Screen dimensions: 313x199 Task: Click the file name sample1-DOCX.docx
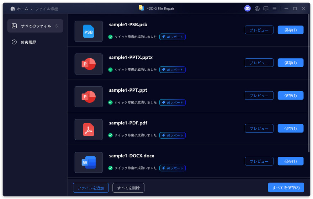point(132,156)
